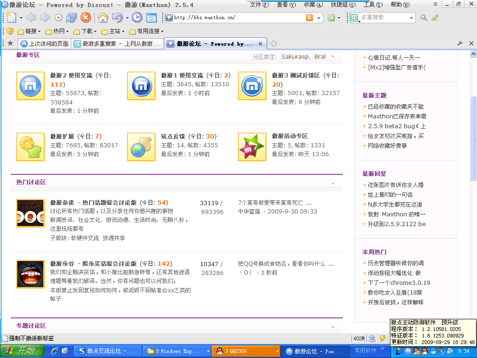Add a new tab with the plus icon

tap(273, 43)
